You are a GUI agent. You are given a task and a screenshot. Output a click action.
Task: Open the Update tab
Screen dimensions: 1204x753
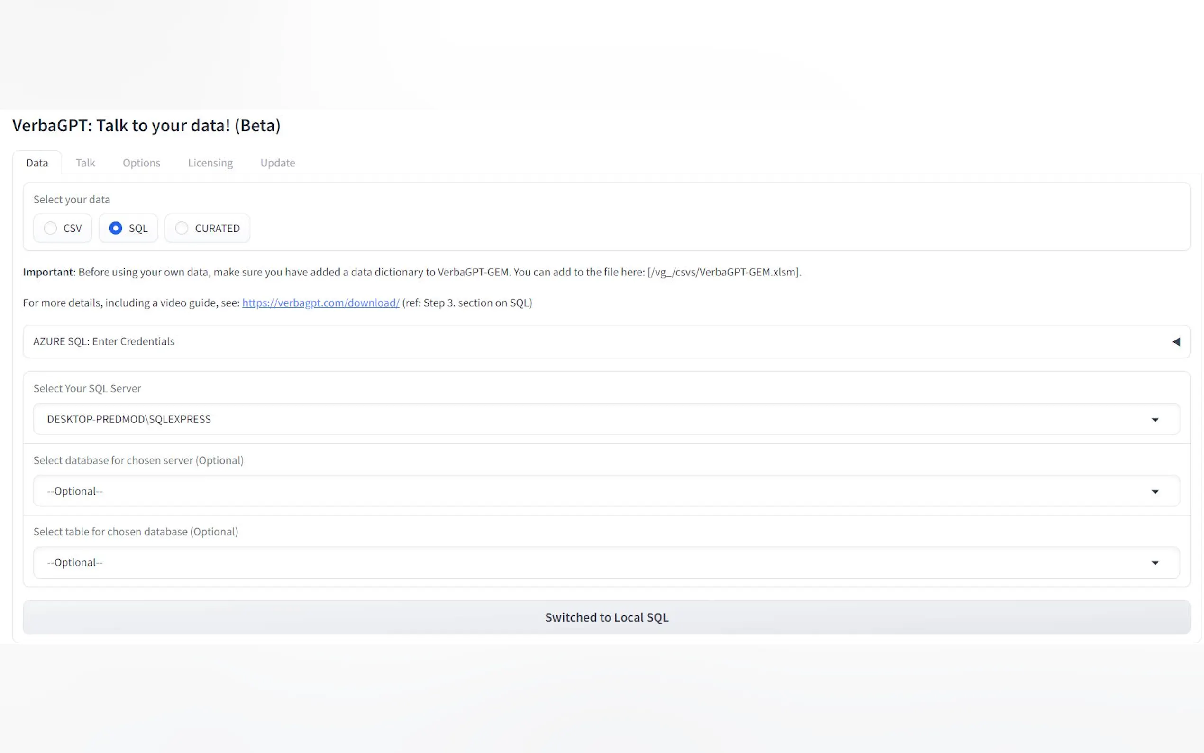tap(277, 163)
